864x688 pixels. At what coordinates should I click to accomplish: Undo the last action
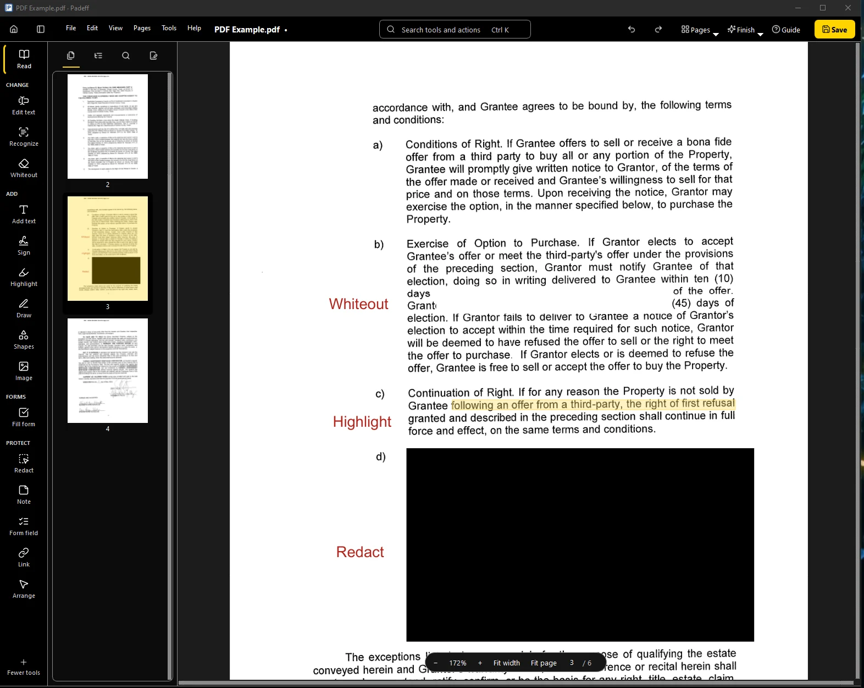[x=632, y=29]
